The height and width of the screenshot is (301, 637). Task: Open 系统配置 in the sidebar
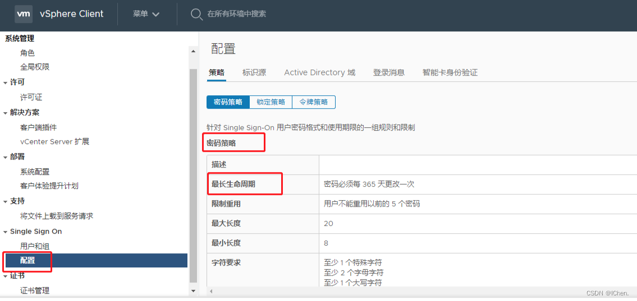click(x=35, y=172)
